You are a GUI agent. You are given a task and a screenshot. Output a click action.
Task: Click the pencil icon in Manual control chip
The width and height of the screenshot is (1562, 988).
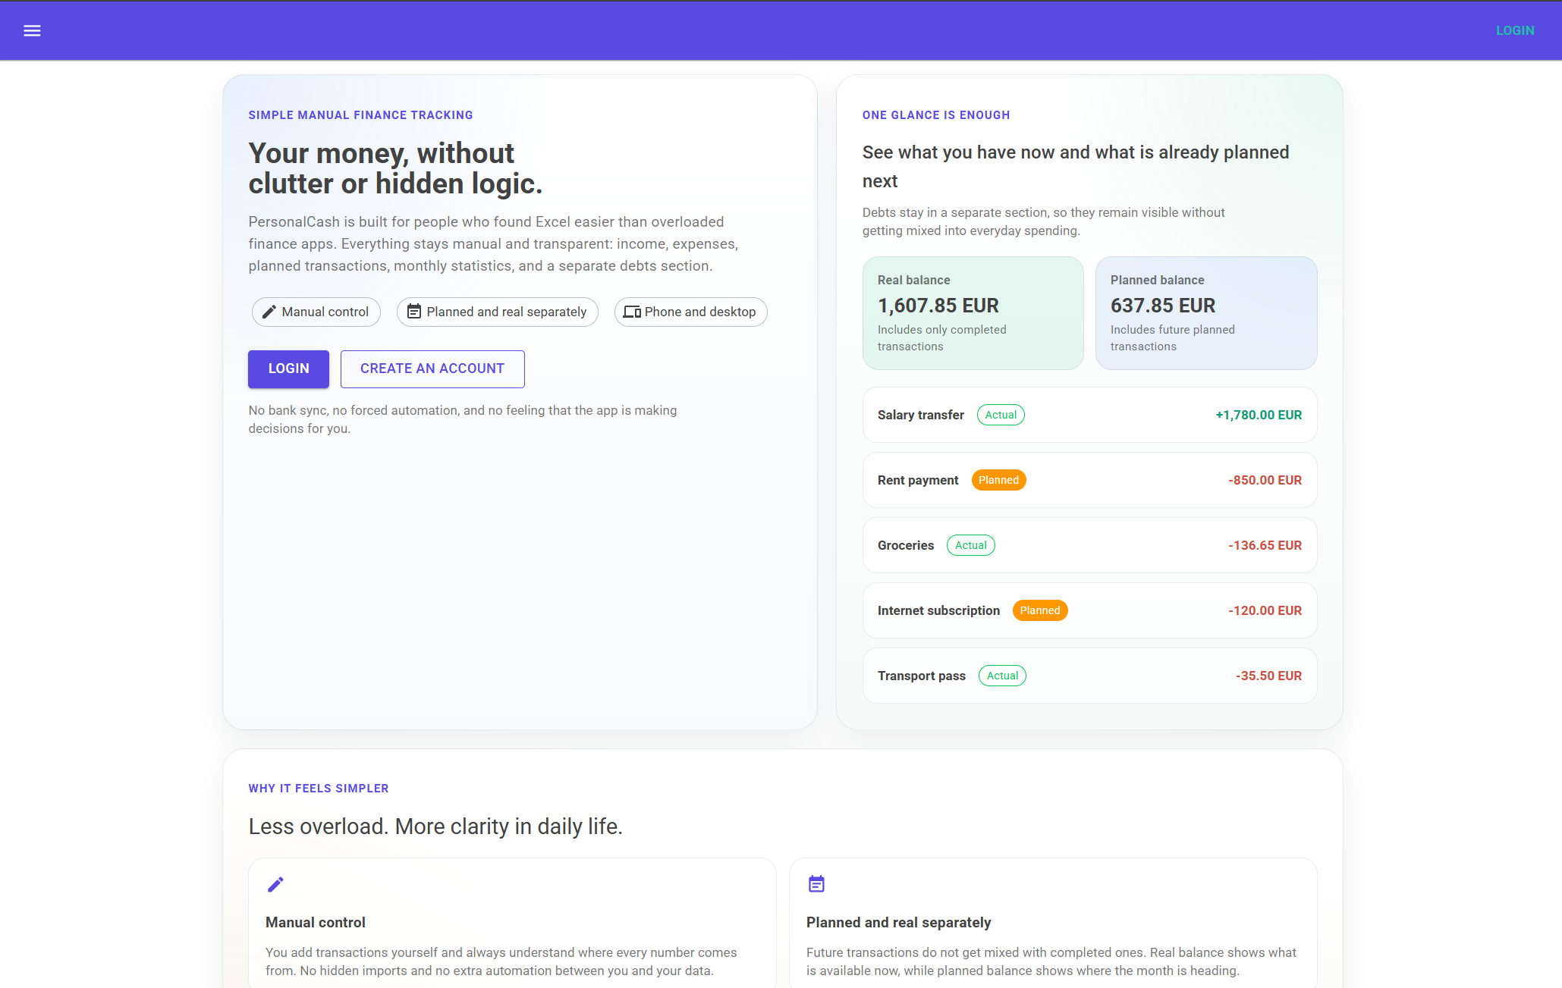pos(269,312)
